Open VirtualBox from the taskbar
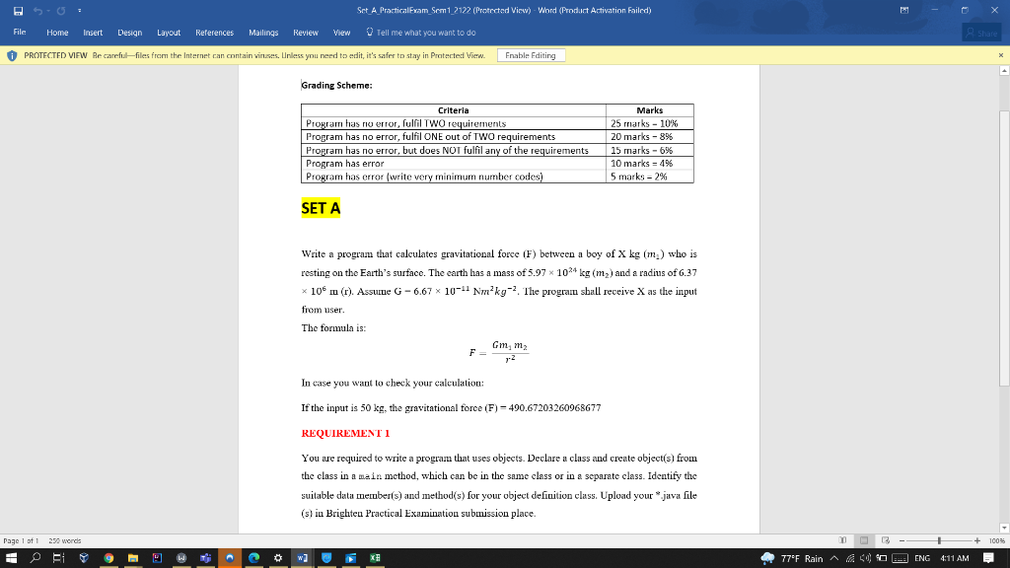The image size is (1010, 568). coord(84,558)
